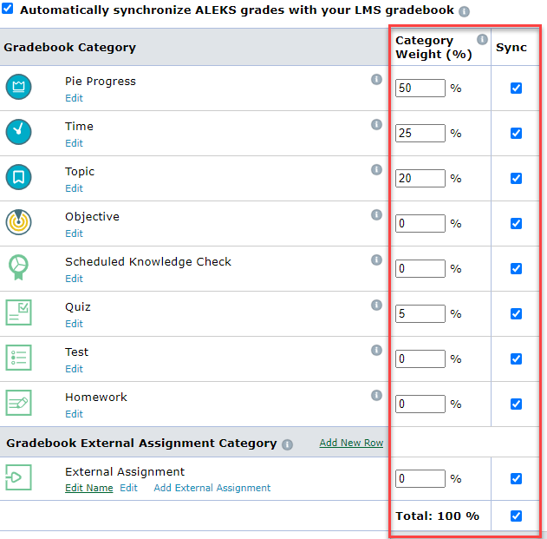This screenshot has height=539, width=547.
Task: Toggle the Sync checkbox for Pie Progress
Action: [516, 88]
